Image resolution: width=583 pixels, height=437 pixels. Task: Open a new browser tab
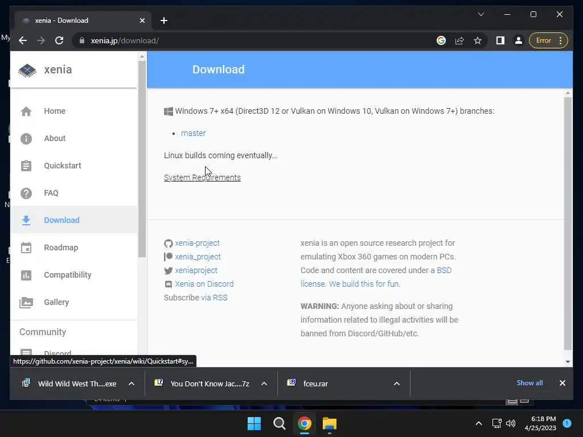164,20
